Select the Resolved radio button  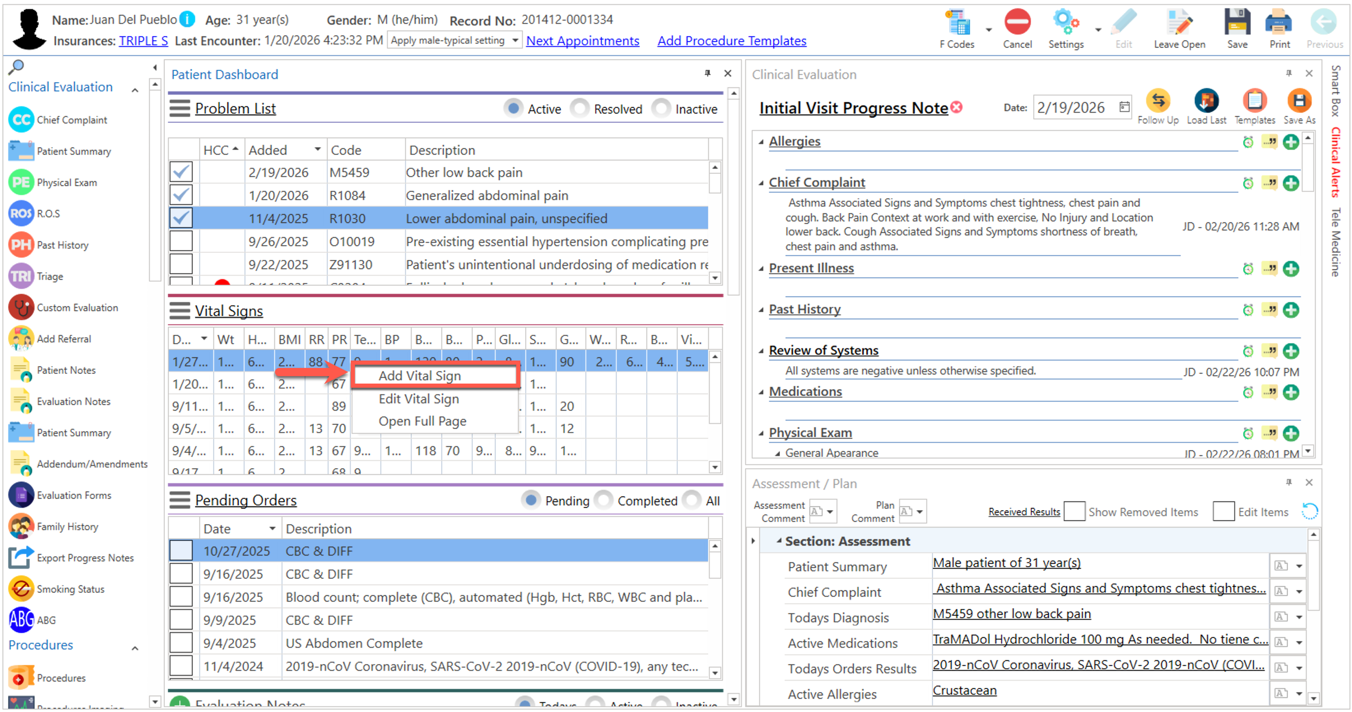point(580,109)
